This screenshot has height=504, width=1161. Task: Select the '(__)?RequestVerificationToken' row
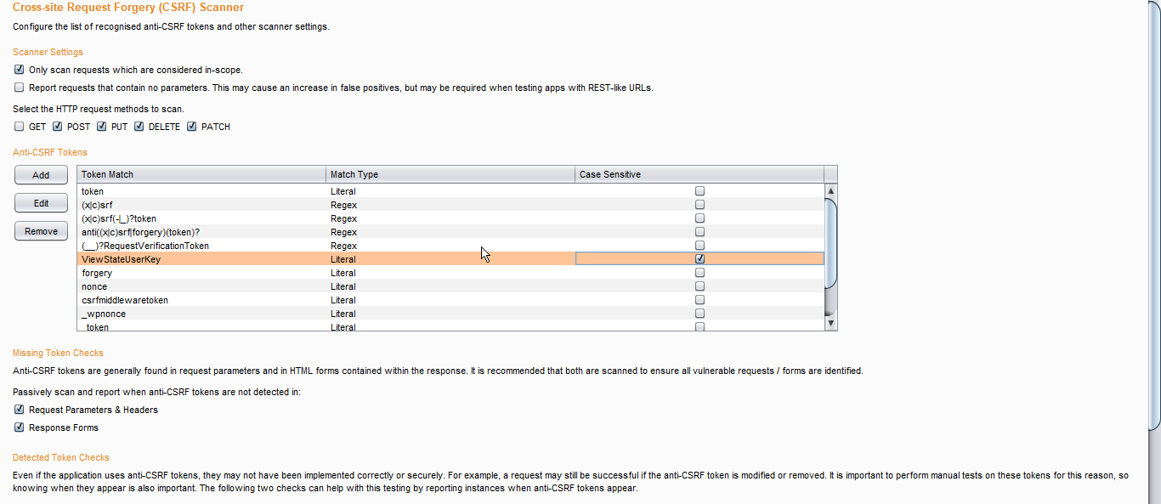point(450,246)
